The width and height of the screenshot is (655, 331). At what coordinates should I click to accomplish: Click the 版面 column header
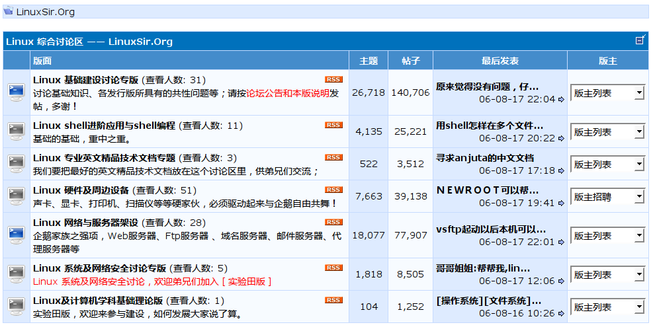[x=42, y=61]
